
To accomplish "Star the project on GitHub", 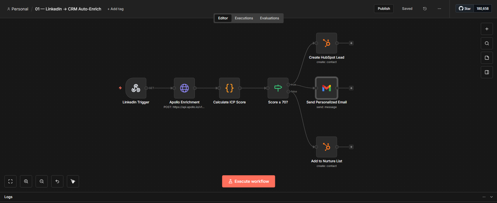I will click(x=465, y=9).
